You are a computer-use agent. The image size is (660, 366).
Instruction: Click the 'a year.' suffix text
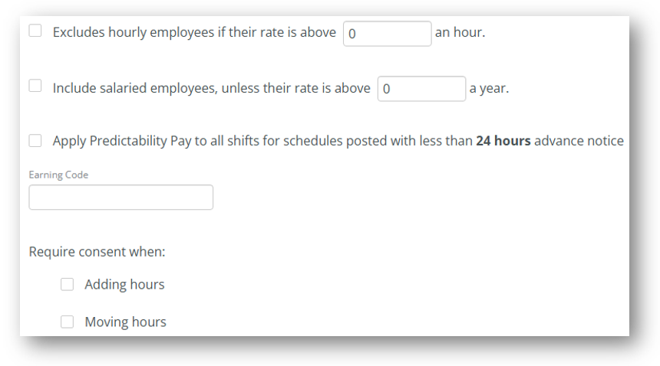(x=489, y=89)
